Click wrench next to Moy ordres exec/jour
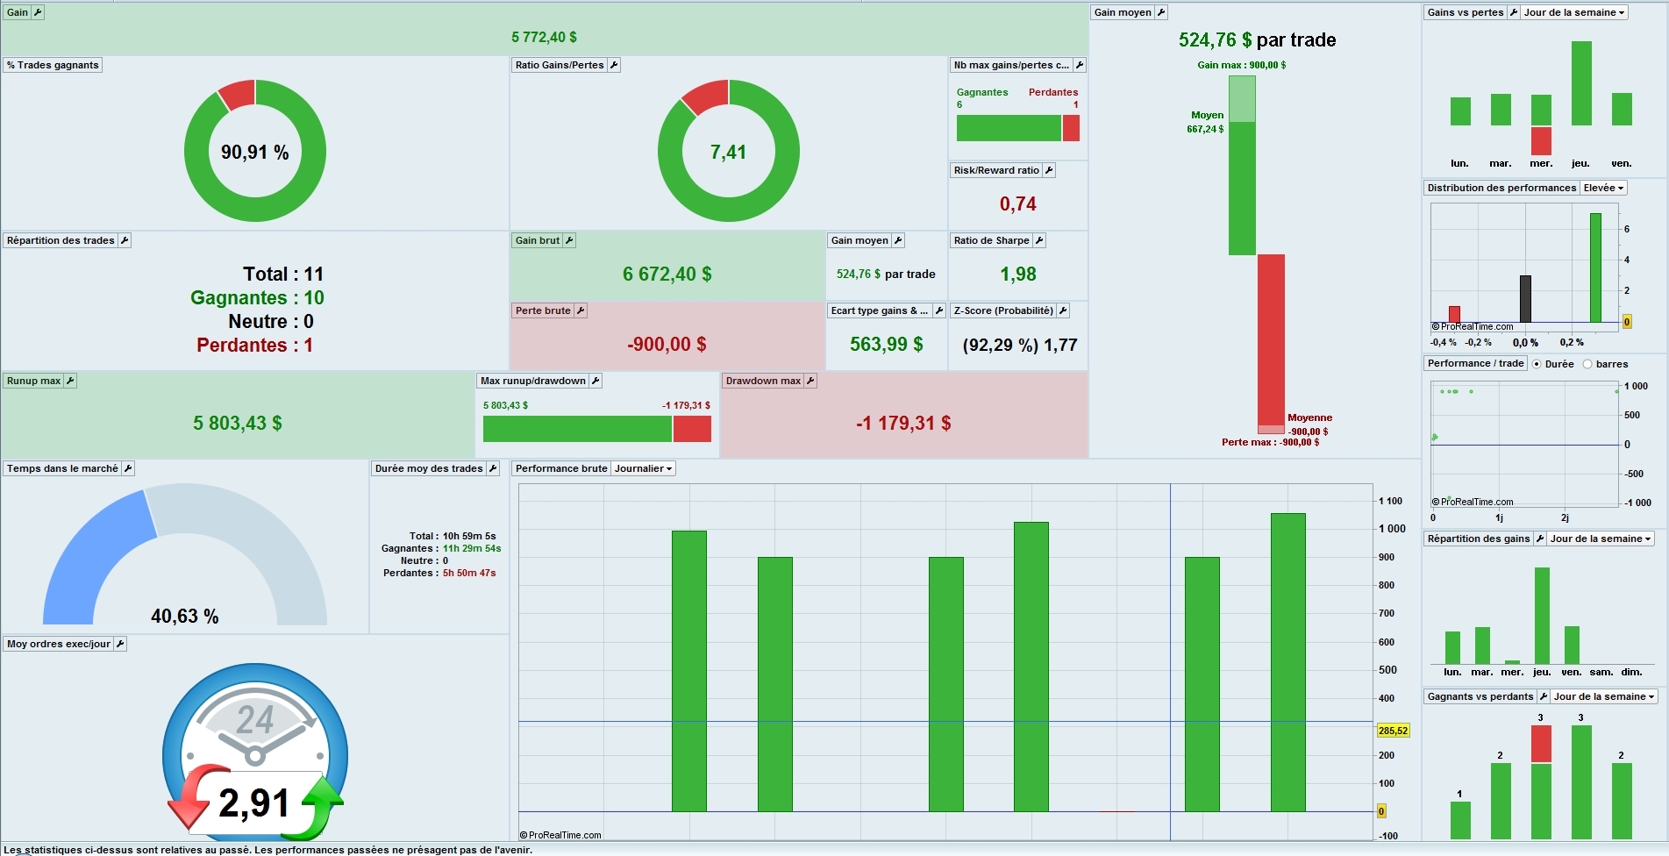Viewport: 1669px width, 856px height. point(120,644)
